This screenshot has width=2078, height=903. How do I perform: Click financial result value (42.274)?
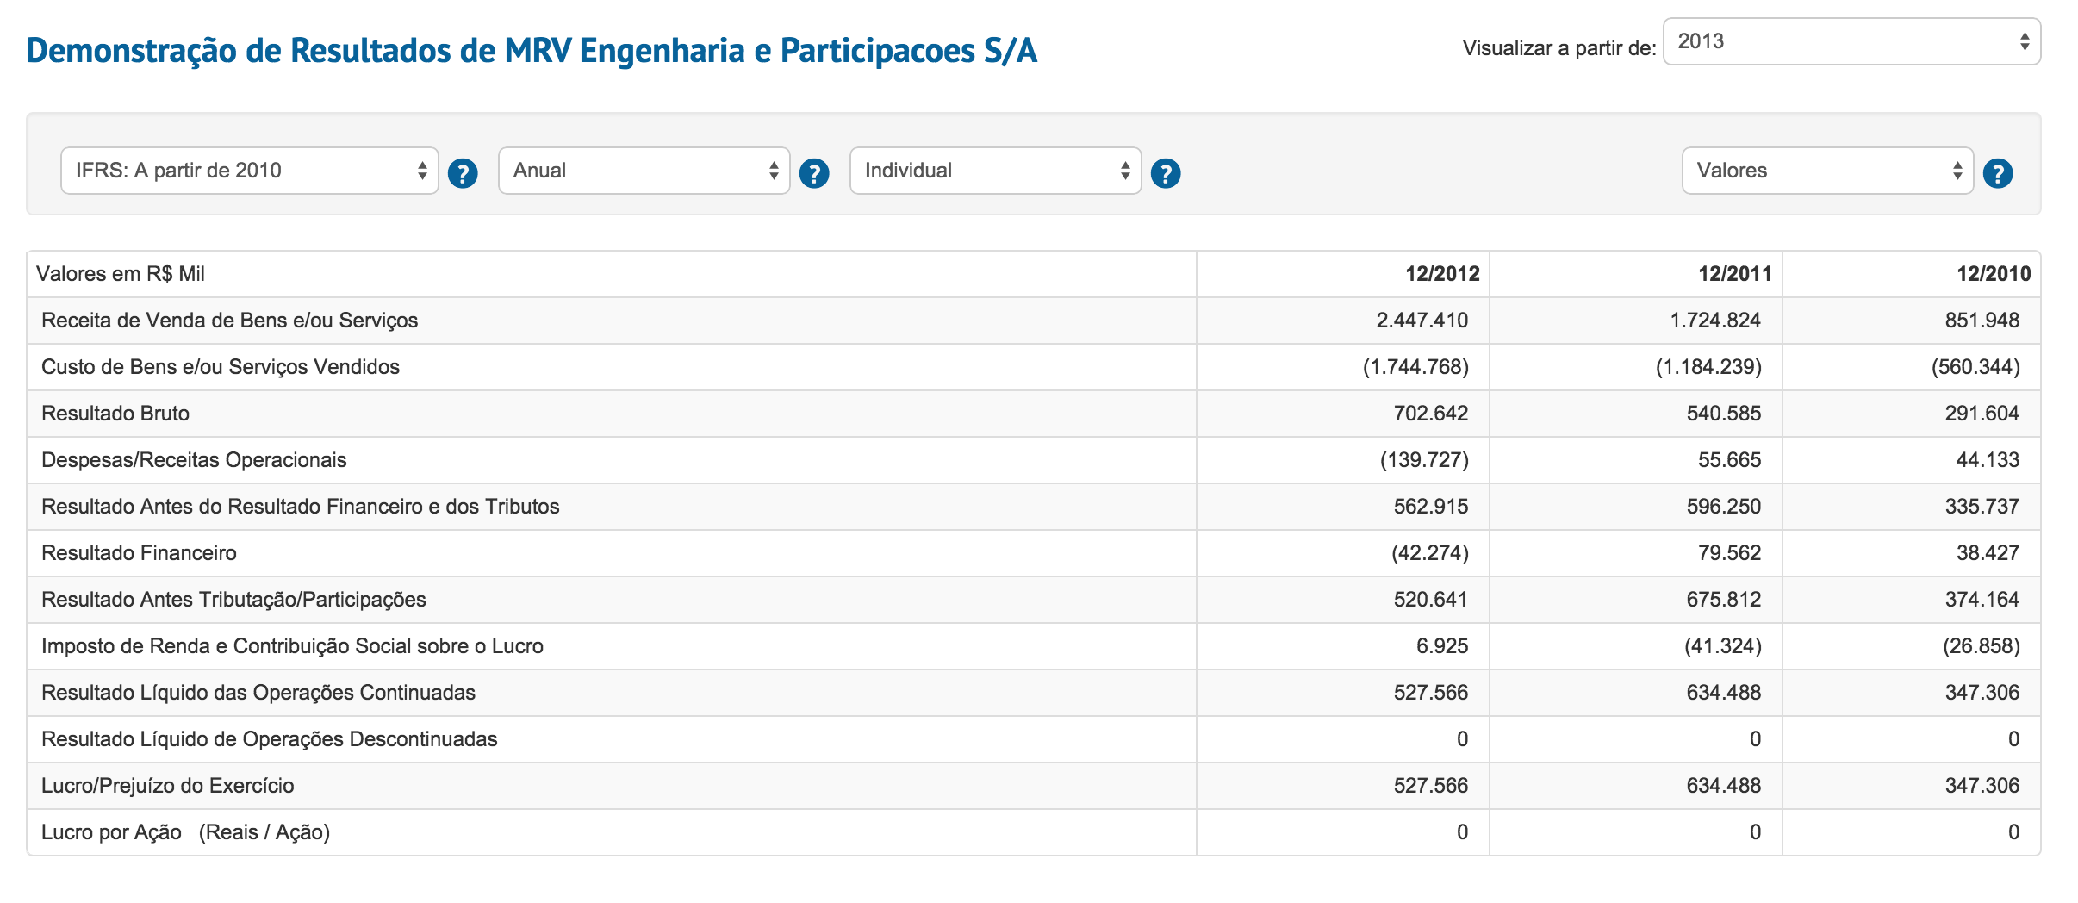tap(1430, 553)
